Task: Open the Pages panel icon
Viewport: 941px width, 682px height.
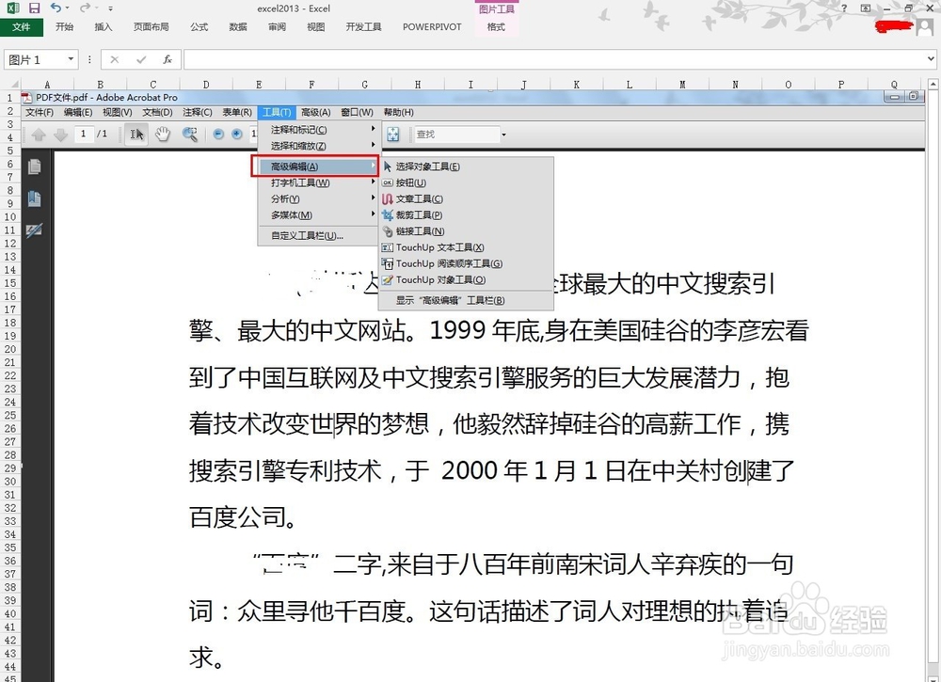Action: point(34,167)
